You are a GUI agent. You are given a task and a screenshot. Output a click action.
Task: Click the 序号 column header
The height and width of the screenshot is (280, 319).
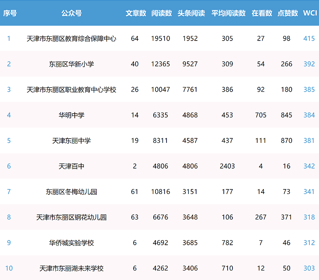pos(10,13)
